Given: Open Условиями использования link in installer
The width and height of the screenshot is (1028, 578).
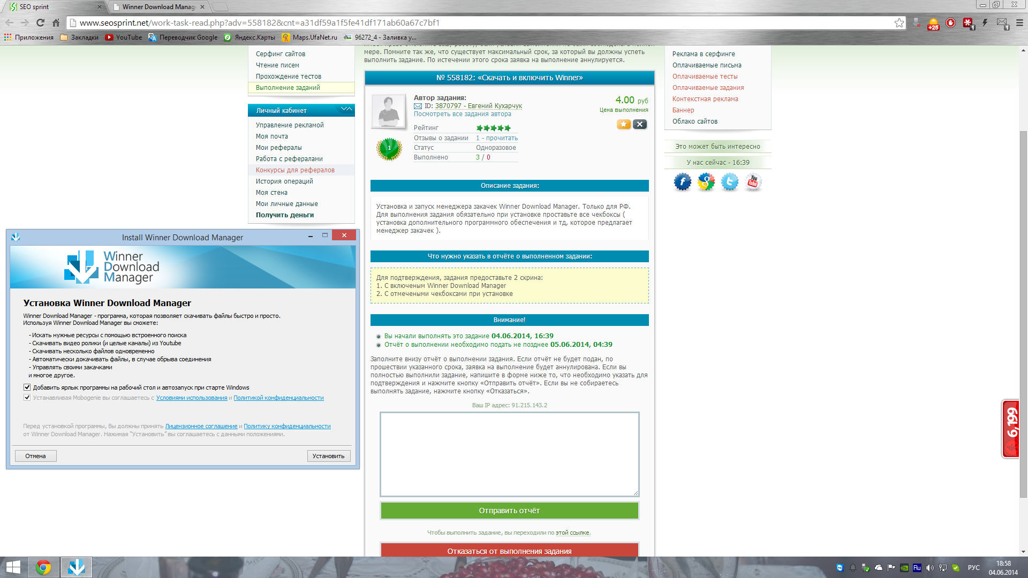Looking at the screenshot, I should pos(192,398).
